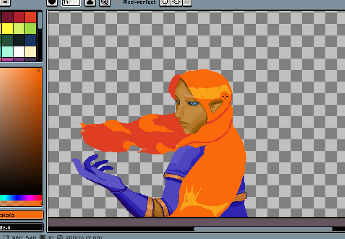Image resolution: width=345 pixels, height=239 pixels.
Task: Select the mint aqua palette swatch
Action: click(x=7, y=52)
